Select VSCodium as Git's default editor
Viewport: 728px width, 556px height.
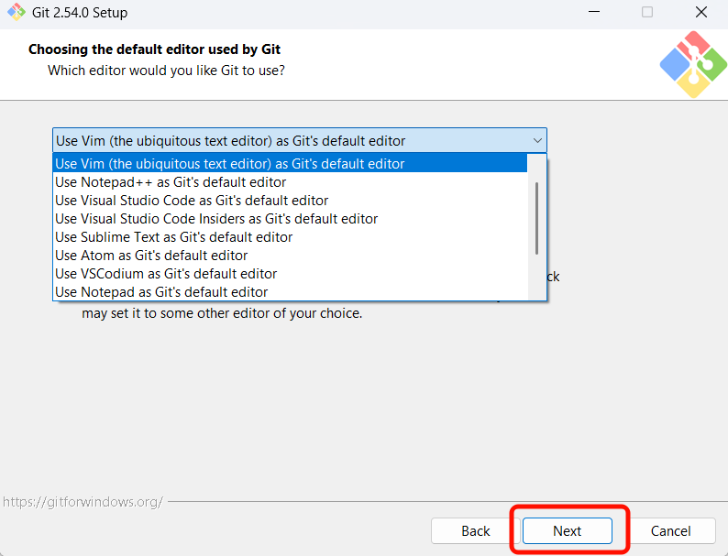[x=290, y=274]
